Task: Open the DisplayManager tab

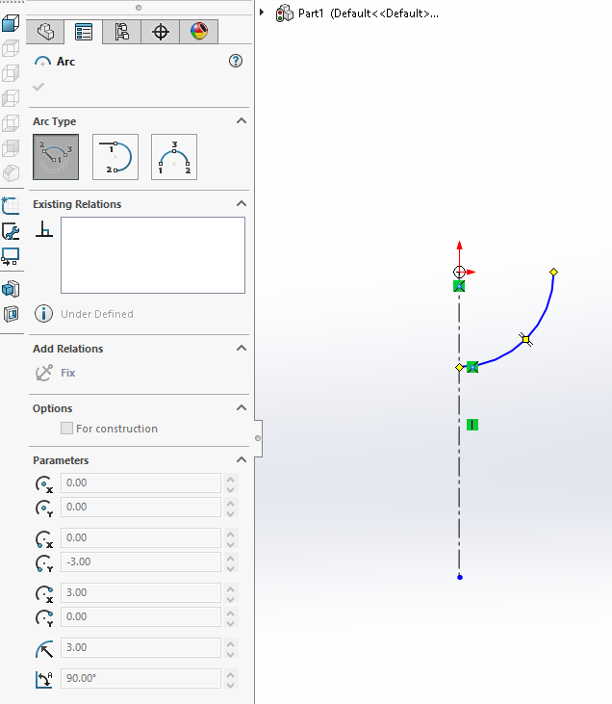Action: (x=199, y=32)
